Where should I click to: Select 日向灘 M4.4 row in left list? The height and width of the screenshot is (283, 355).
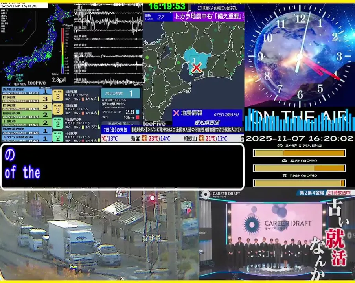point(26,99)
